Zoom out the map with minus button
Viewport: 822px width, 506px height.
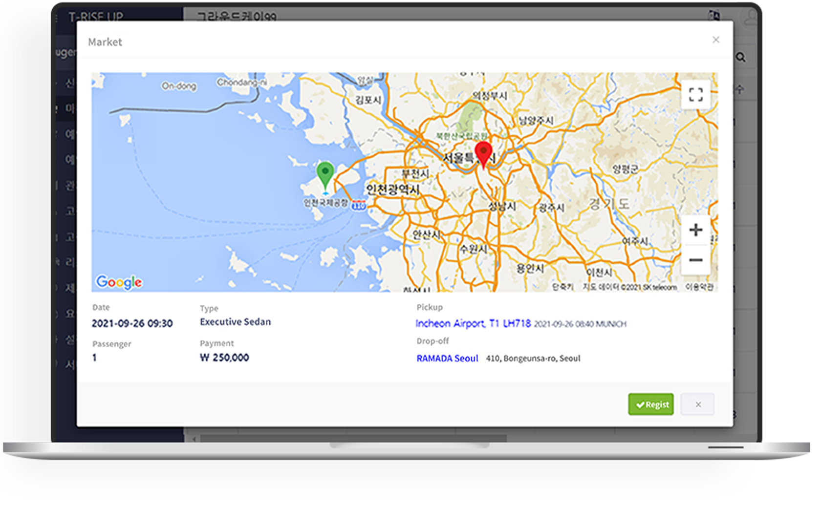(x=696, y=259)
